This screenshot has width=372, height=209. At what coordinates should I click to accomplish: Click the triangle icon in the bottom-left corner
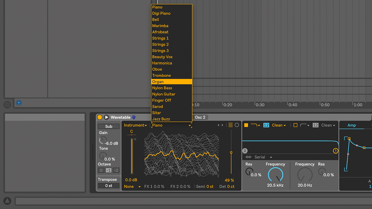tap(7, 201)
